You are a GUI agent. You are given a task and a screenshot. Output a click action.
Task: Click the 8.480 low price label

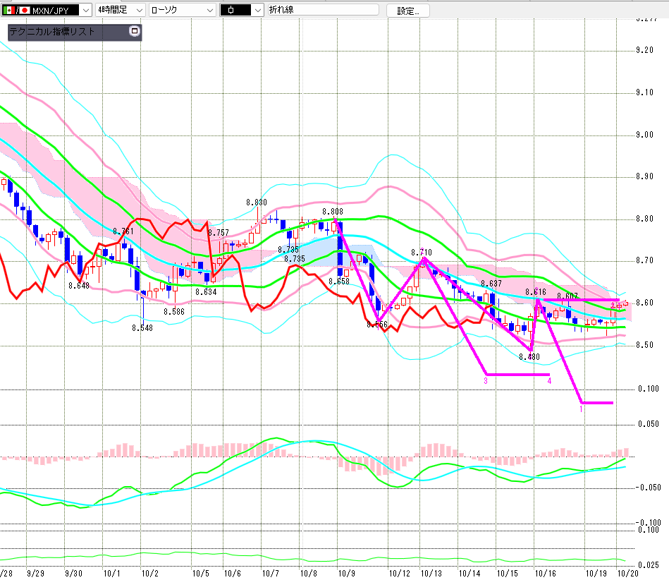click(529, 356)
